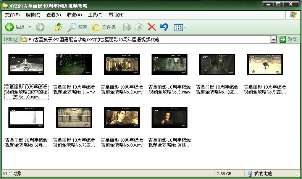Open the Search (搜索) pane
Image resolution: width=302 pixels, height=179 pixels.
click(77, 27)
